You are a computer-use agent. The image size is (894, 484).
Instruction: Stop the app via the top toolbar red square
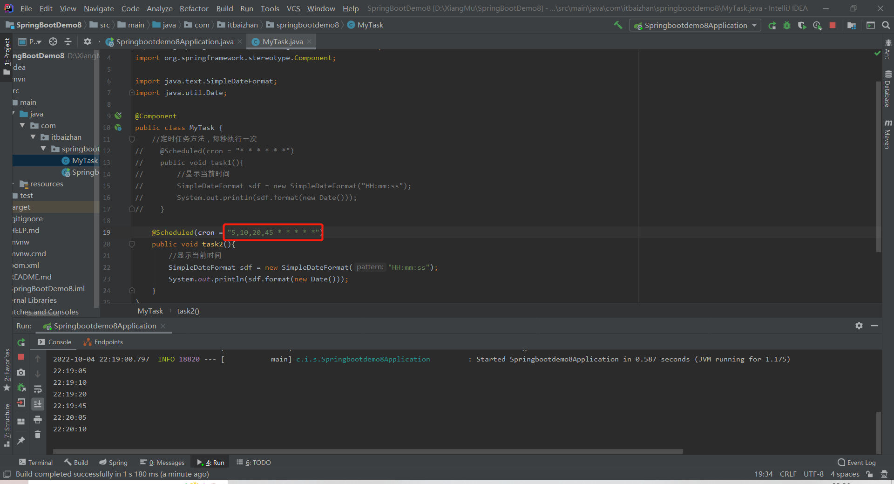coord(833,26)
